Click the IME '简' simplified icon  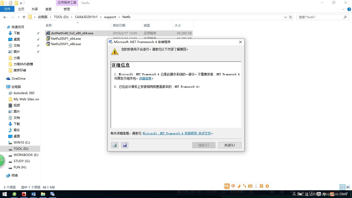tap(261, 186)
